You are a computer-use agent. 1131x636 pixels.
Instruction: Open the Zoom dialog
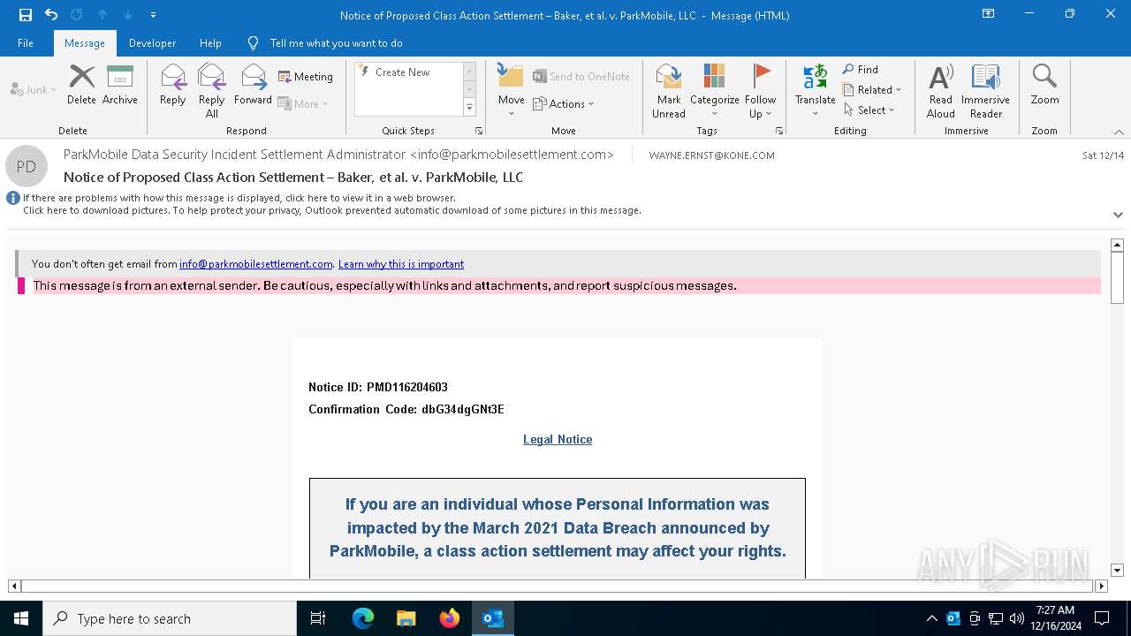click(x=1044, y=85)
